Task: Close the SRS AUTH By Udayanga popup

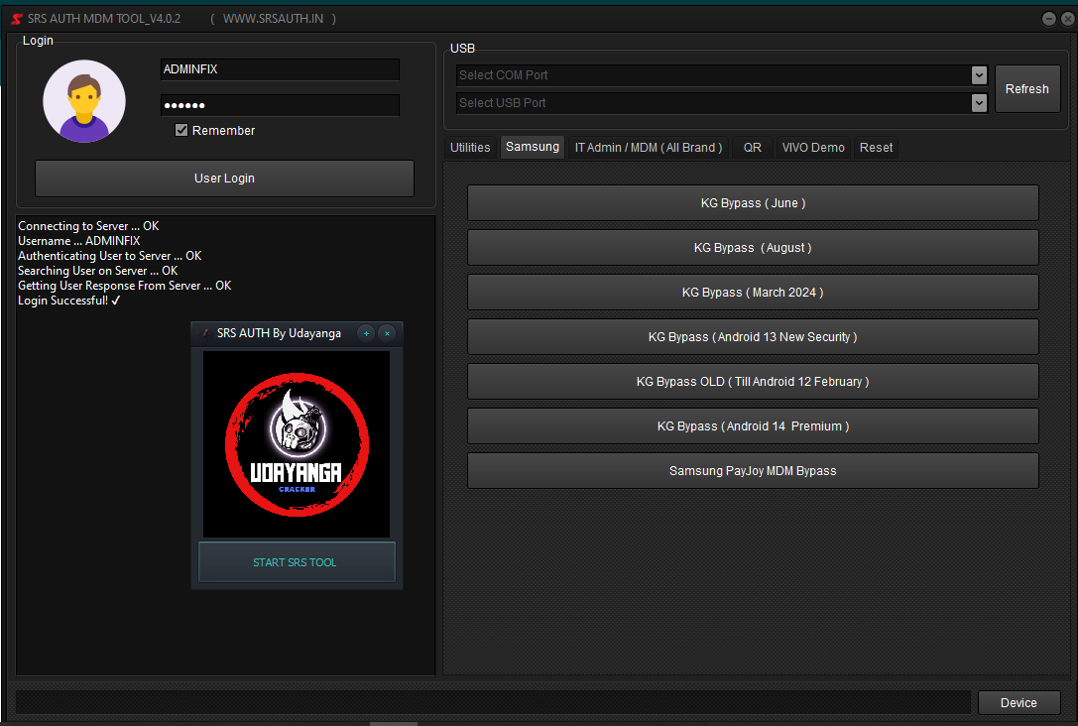Action: coord(387,333)
